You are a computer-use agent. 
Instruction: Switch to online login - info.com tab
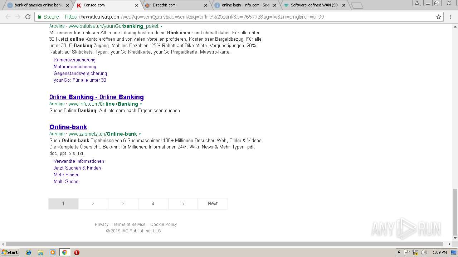244,5
